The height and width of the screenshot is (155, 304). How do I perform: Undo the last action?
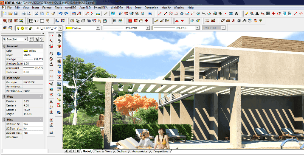click(x=60, y=14)
